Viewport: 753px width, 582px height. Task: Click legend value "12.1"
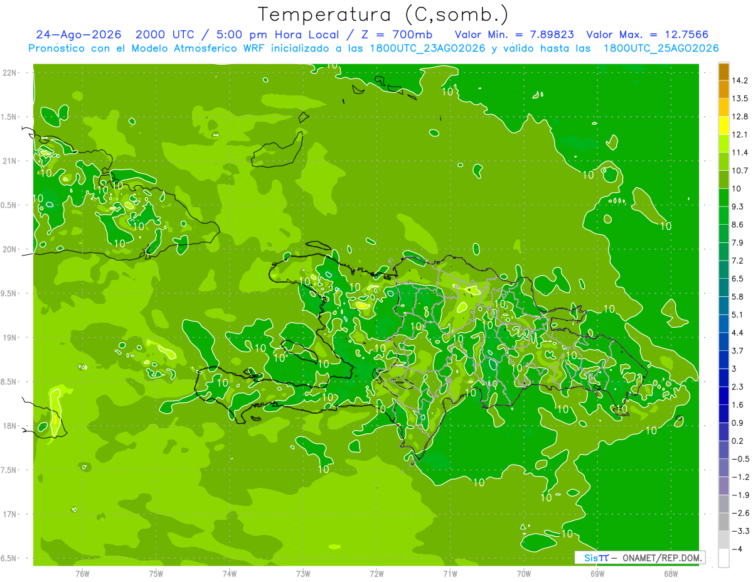[x=740, y=134]
